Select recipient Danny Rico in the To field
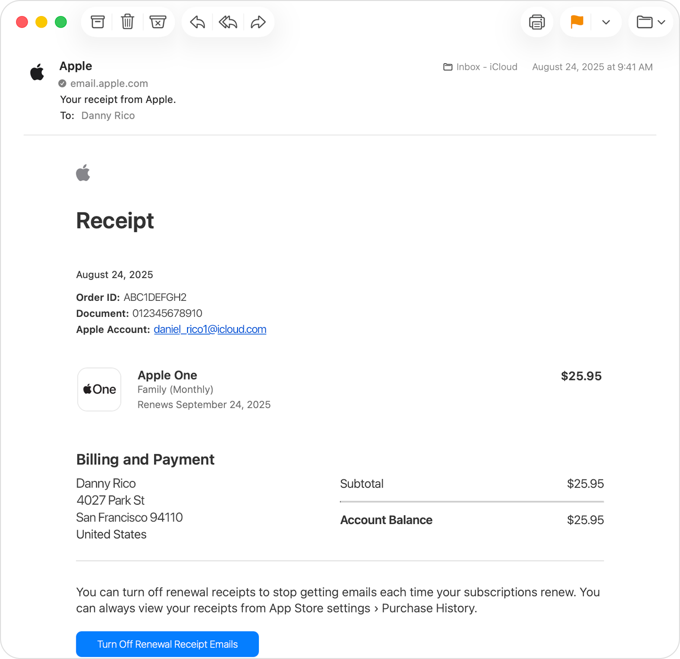The height and width of the screenshot is (659, 680). coord(108,115)
